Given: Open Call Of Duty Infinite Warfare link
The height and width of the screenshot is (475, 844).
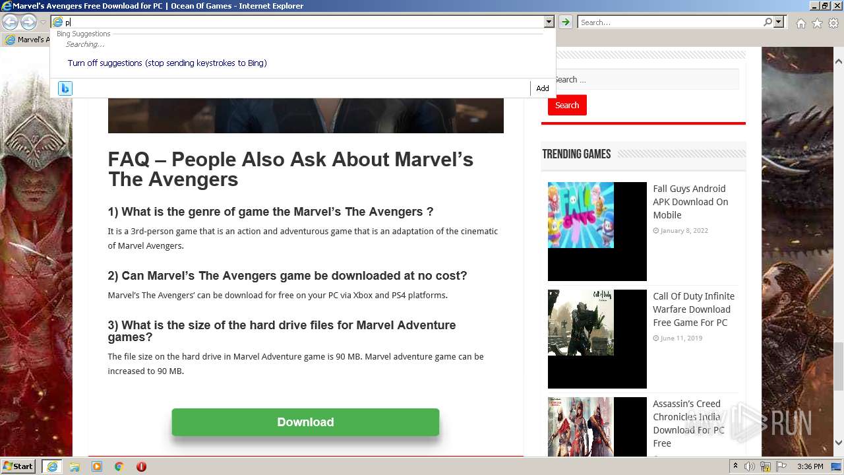Looking at the screenshot, I should tap(694, 309).
